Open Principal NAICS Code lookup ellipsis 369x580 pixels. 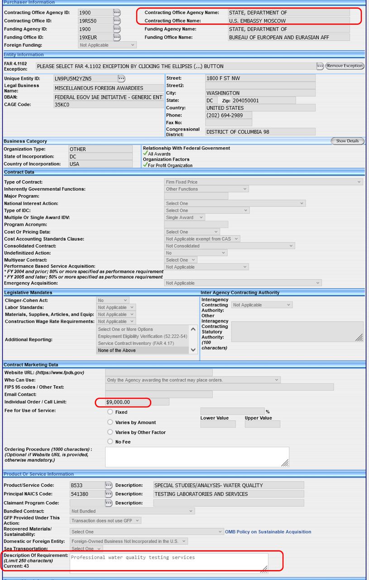(109, 494)
